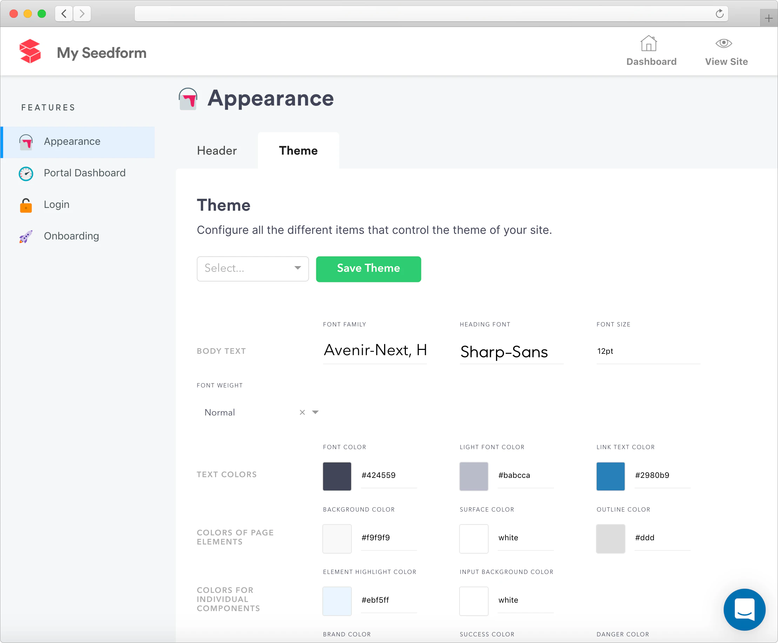Expand the Font Weight dropdown
778x643 pixels.
tap(315, 412)
